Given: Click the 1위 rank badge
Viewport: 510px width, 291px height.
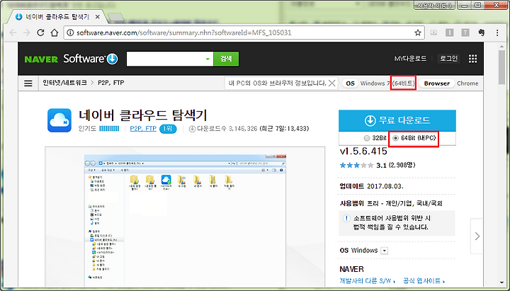Looking at the screenshot, I should pyautogui.click(x=168, y=129).
